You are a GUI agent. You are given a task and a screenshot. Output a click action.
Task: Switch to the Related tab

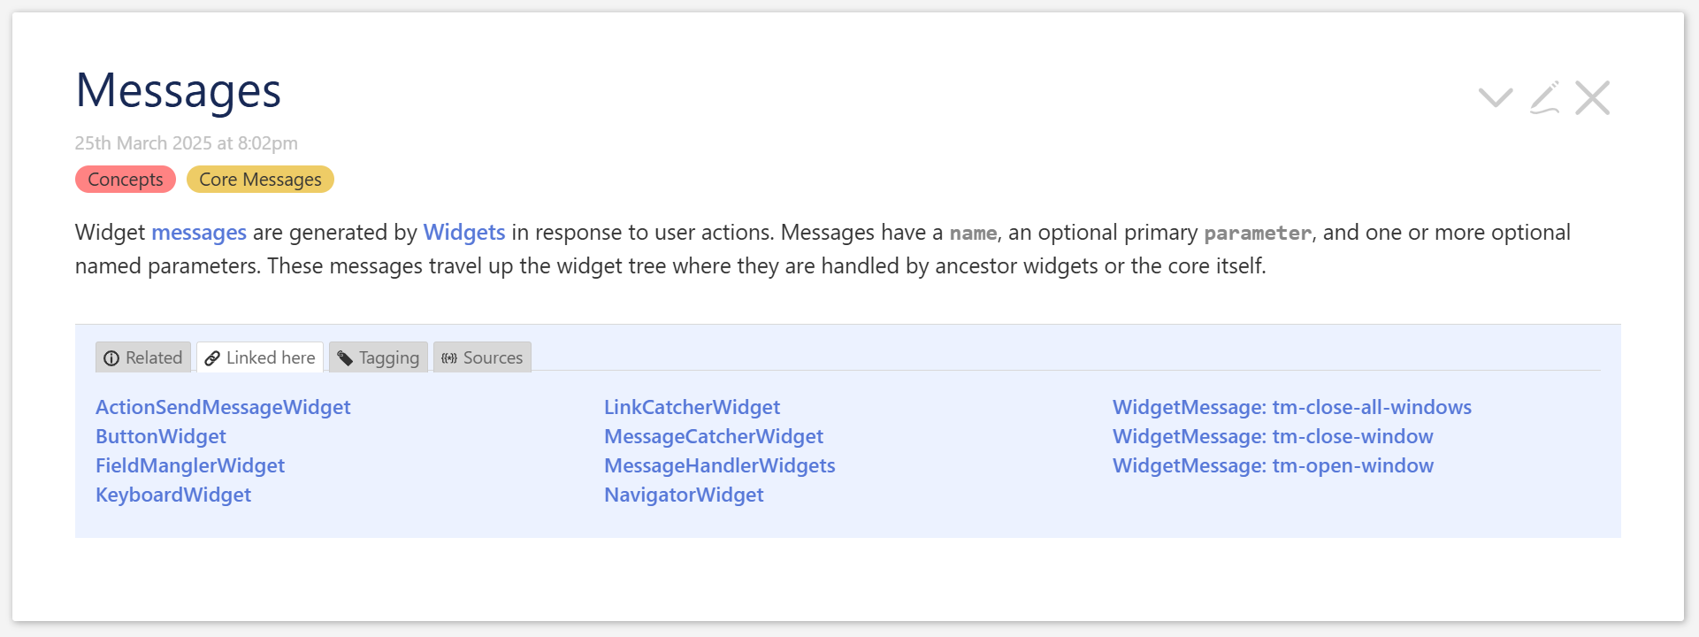143,357
